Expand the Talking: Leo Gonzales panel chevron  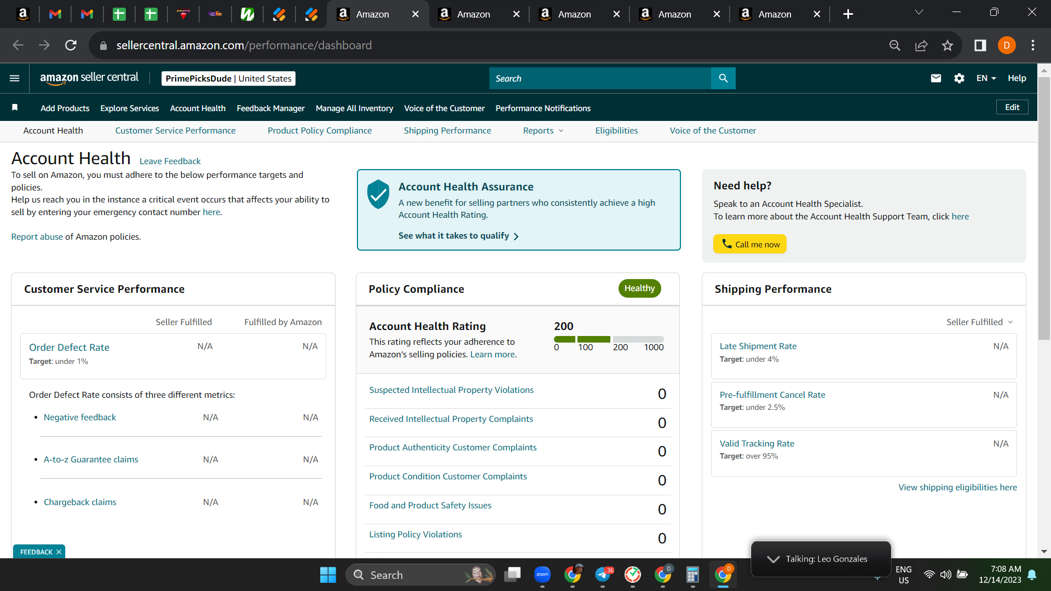(x=773, y=559)
